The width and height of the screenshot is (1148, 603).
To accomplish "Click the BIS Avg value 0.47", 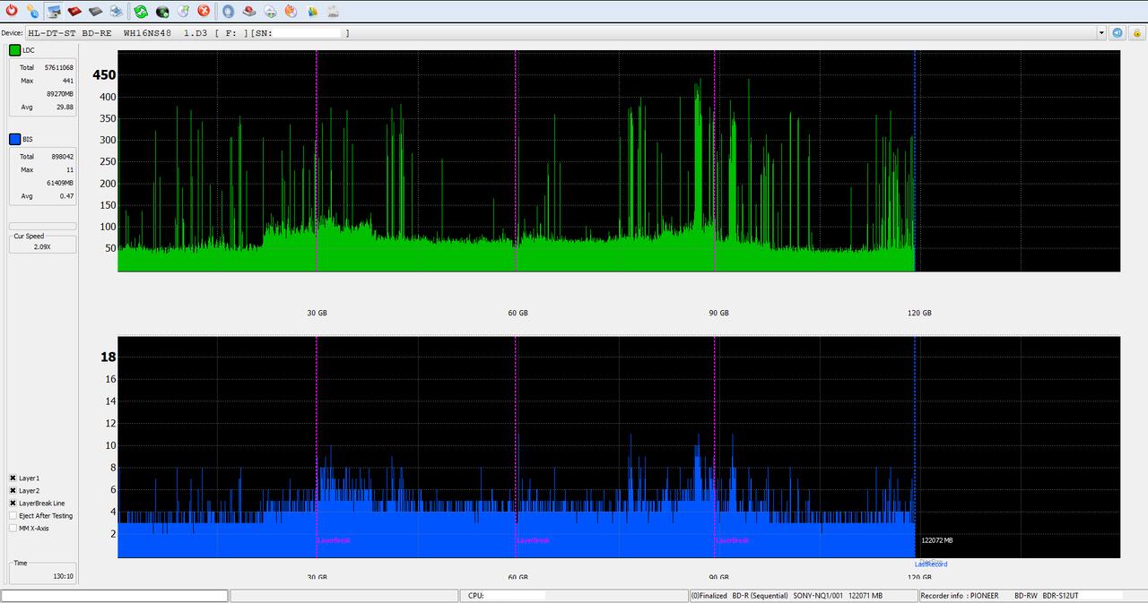I will [66, 195].
